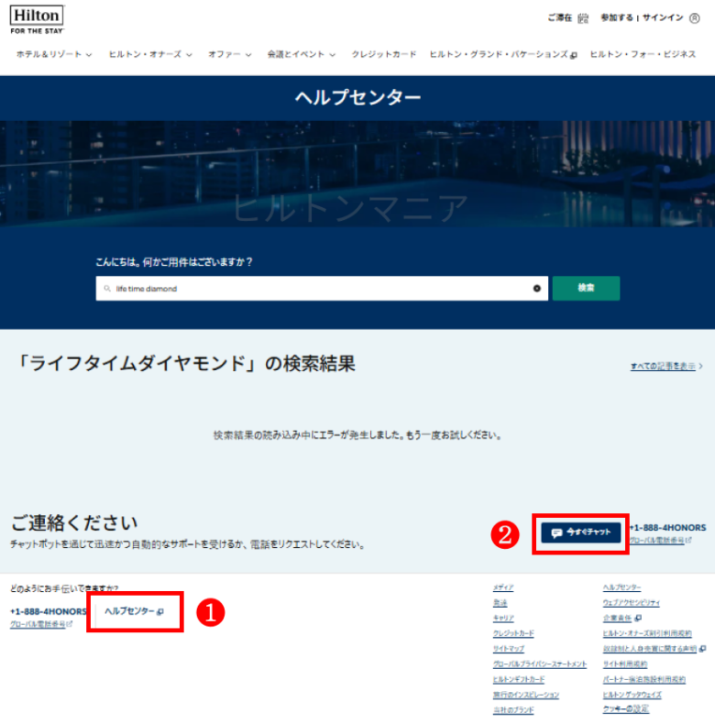The width and height of the screenshot is (715, 724).
Task: Click the stays calendar icon beside ご滞在
Action: tap(583, 18)
